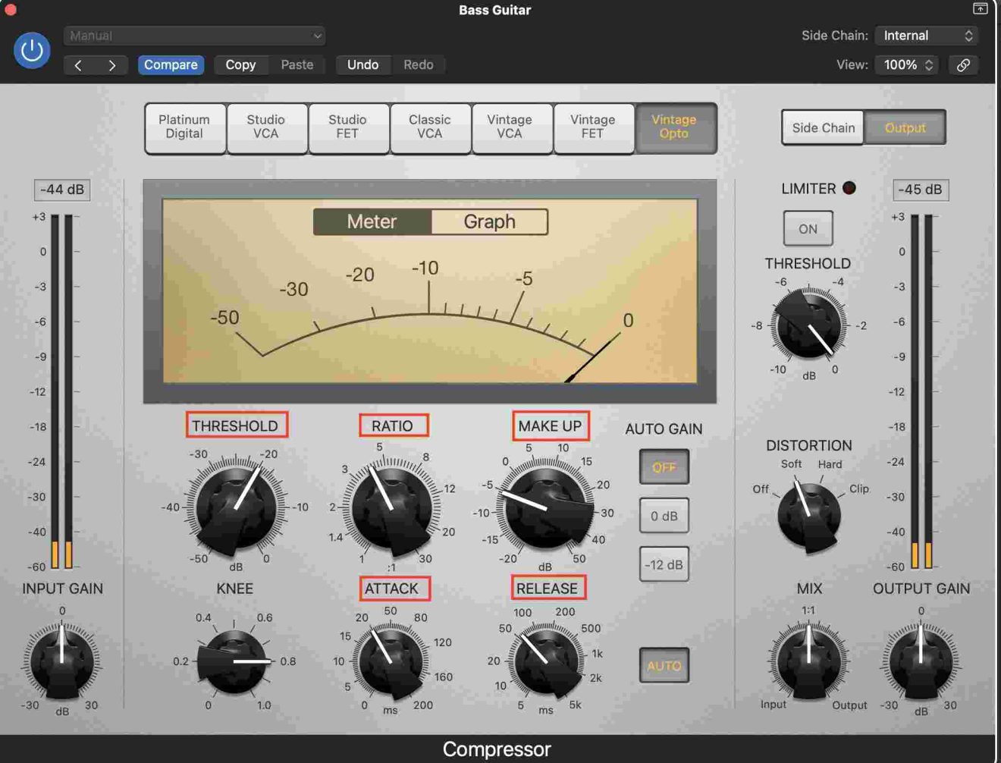The width and height of the screenshot is (1001, 763).
Task: Turn the Limiter ON
Action: (807, 228)
